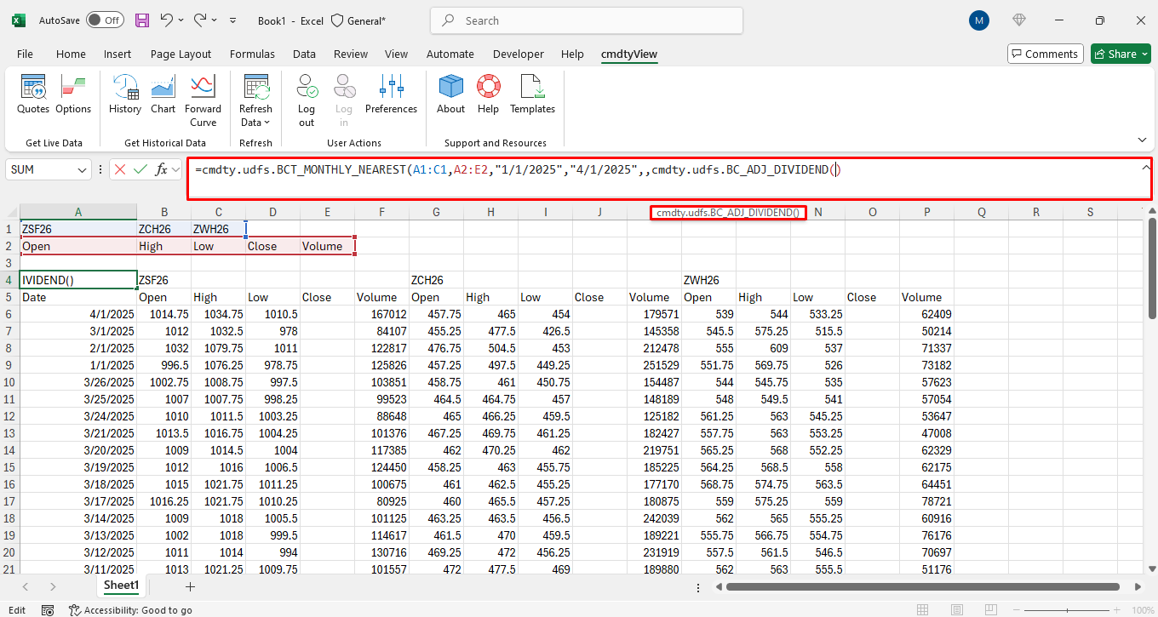The height and width of the screenshot is (617, 1158).
Task: Collapse the formula bar chevron
Action: click(1145, 168)
